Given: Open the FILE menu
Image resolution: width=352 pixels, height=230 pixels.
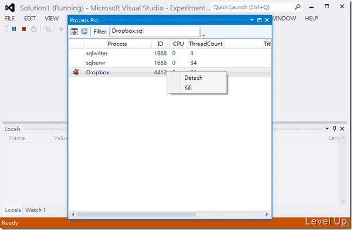Looking at the screenshot, I should [x=10, y=19].
